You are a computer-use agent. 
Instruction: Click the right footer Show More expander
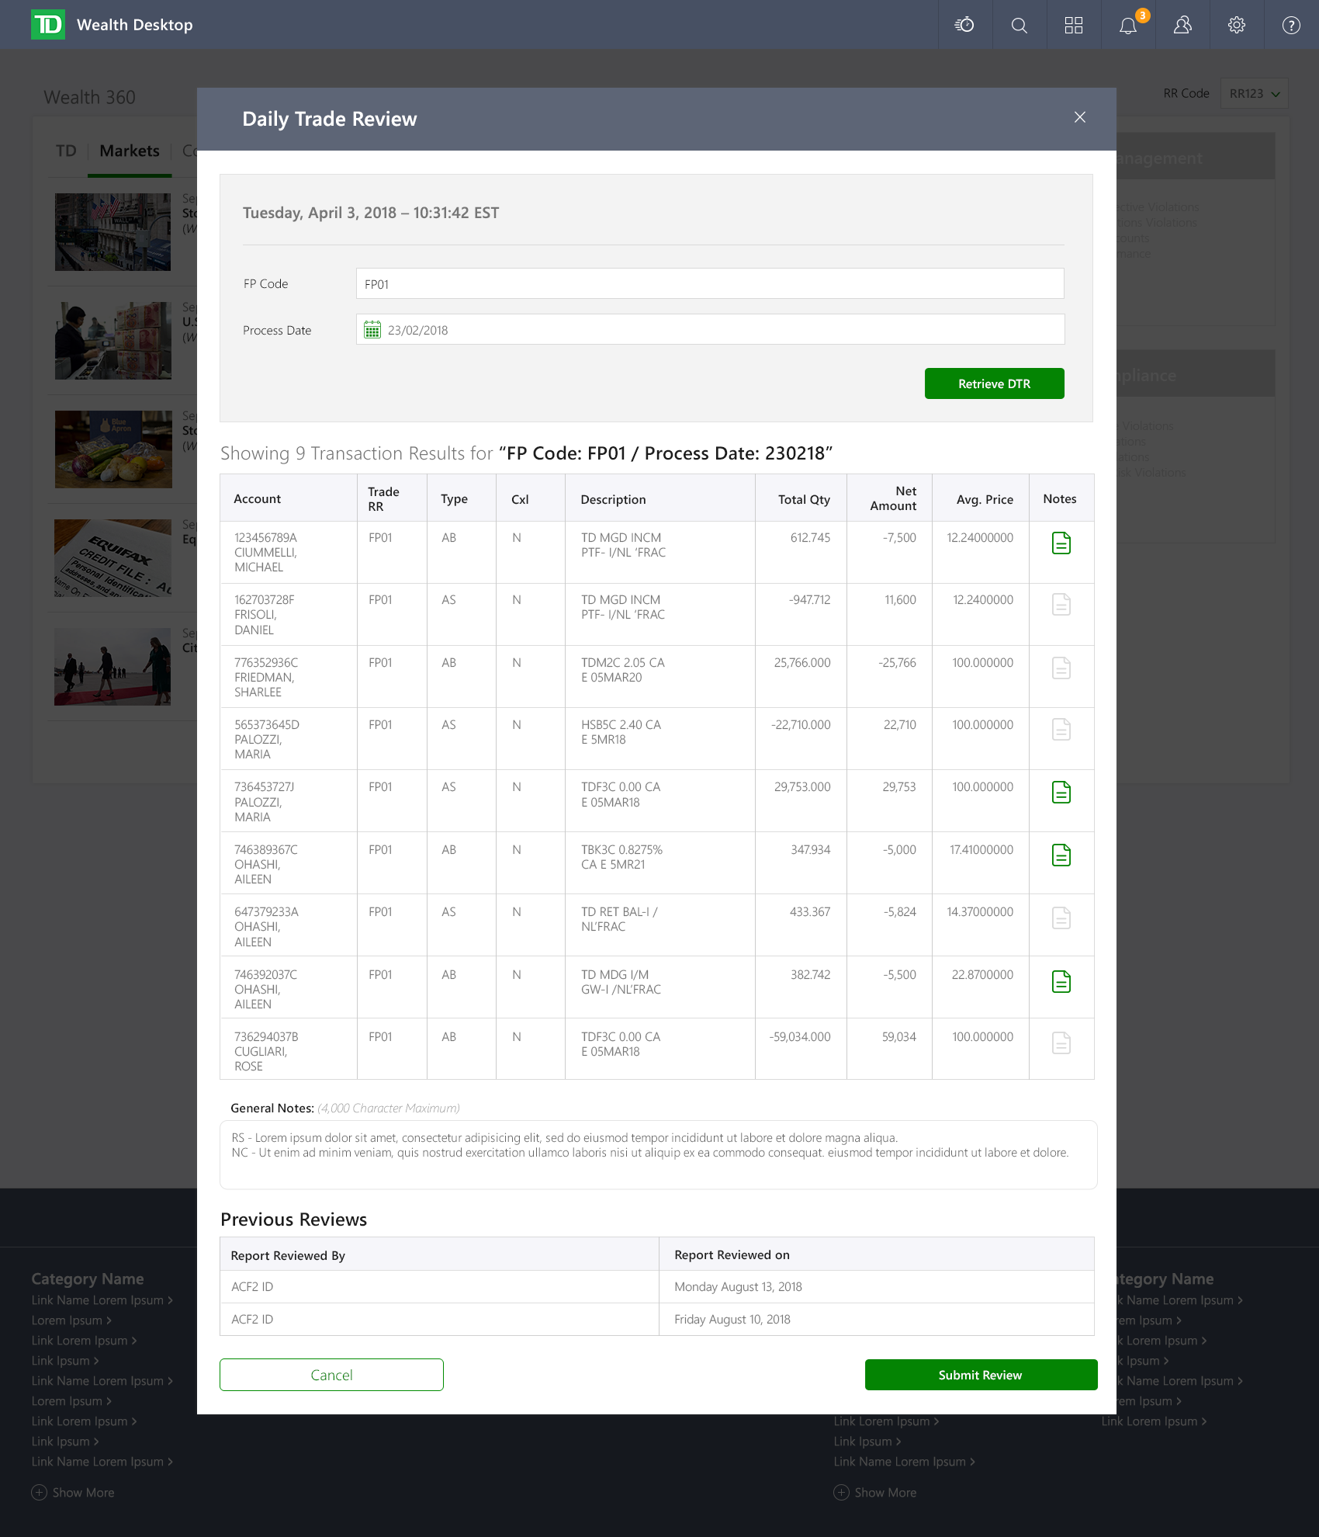click(x=875, y=1492)
